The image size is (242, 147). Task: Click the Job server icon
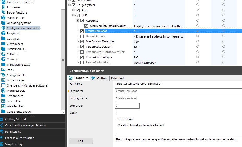3,7
